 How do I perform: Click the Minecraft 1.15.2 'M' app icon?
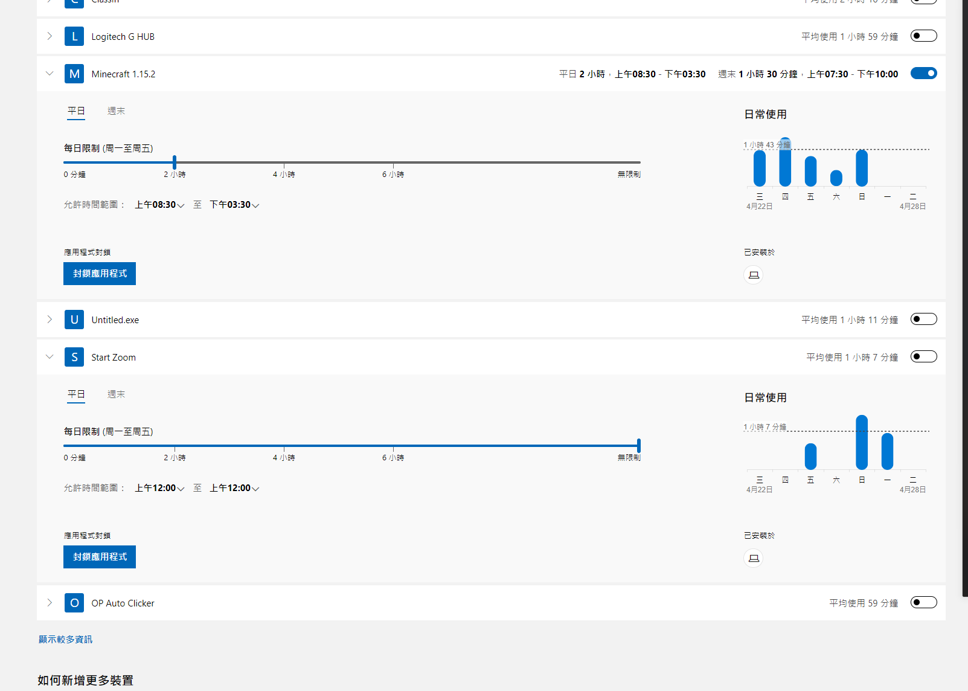click(74, 74)
